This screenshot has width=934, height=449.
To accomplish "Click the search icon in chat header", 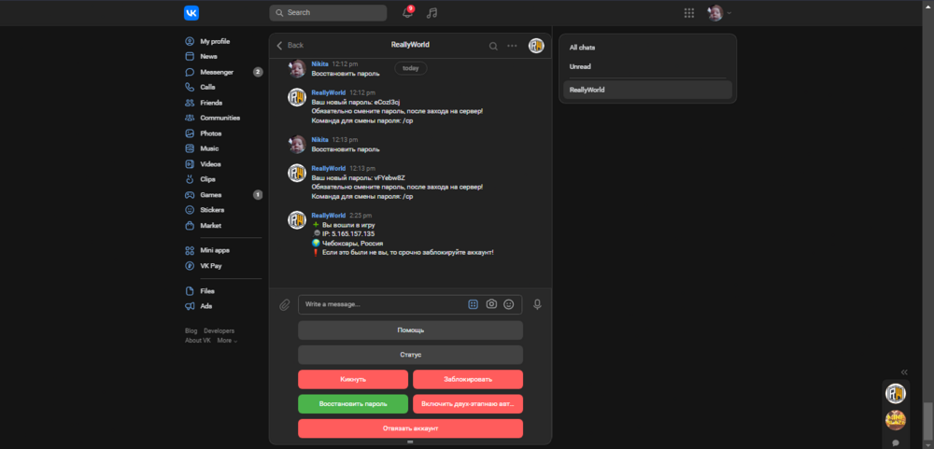I will 493,46.
